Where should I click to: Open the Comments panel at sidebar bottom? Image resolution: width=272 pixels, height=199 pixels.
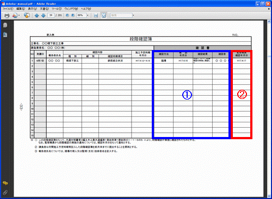point(5,183)
